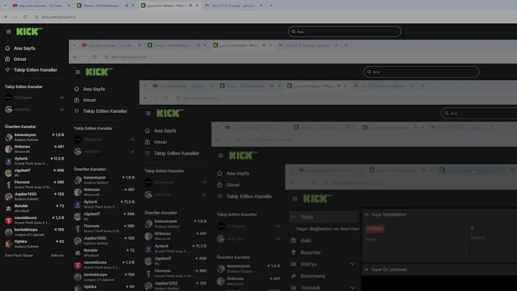Toggle the outermost Kick hamburger menu
This screenshot has height=291, width=517.
pyautogui.click(x=8, y=32)
